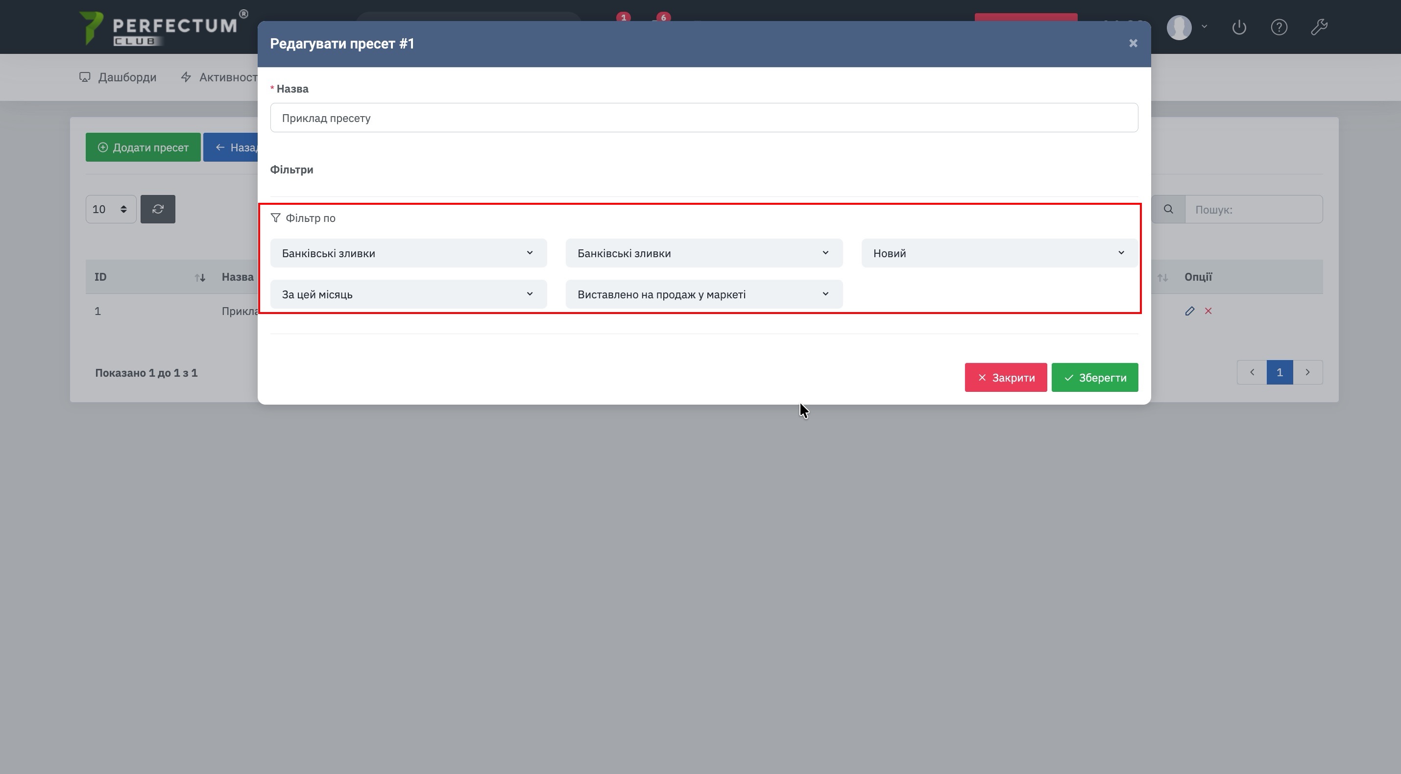Close the edit preset modal with X

(1133, 44)
